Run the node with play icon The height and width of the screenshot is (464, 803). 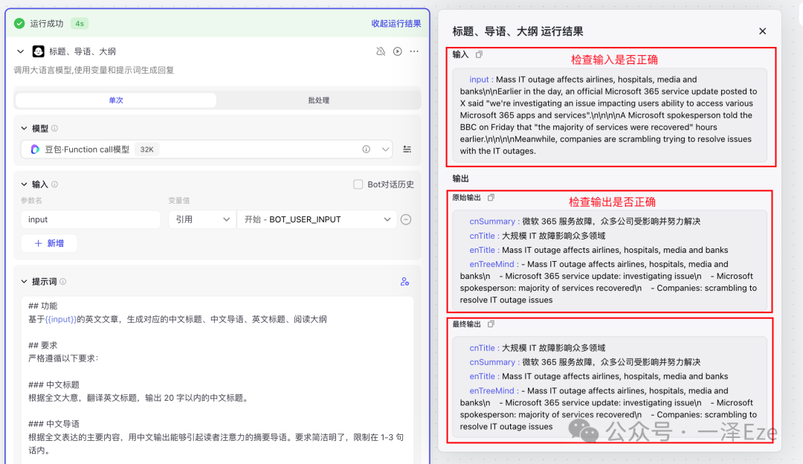[x=397, y=51]
